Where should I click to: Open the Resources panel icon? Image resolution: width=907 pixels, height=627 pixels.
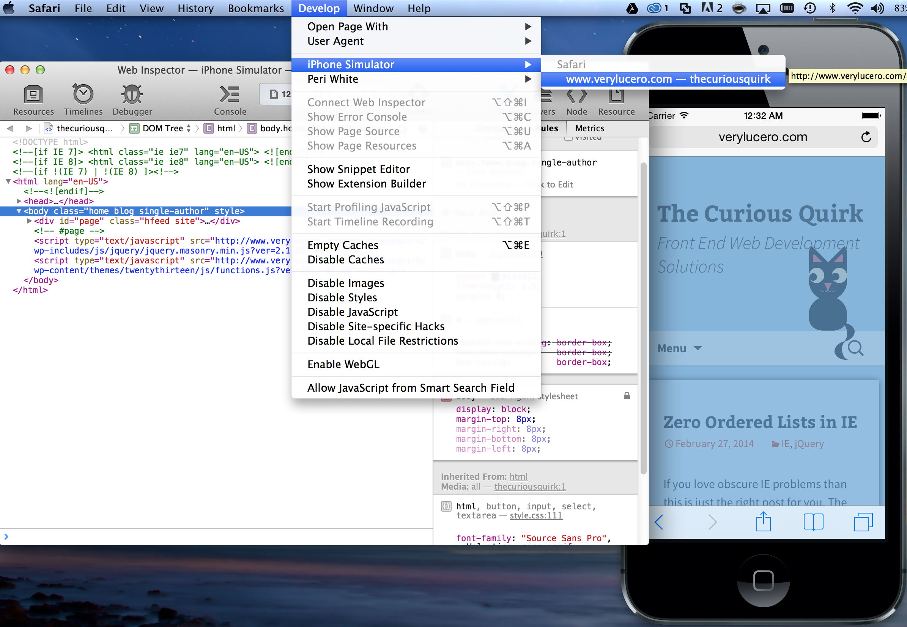33,100
